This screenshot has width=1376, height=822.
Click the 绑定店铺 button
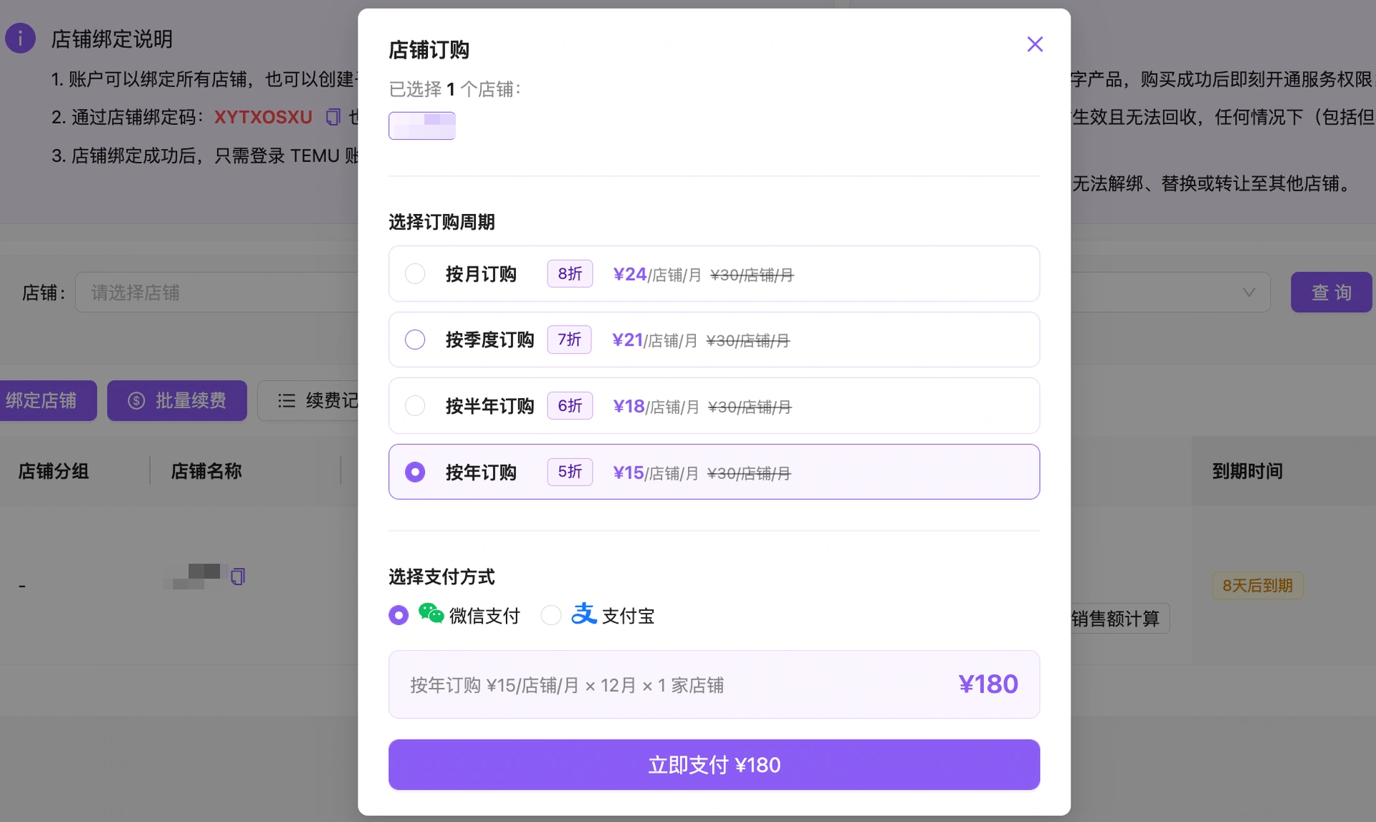(47, 400)
